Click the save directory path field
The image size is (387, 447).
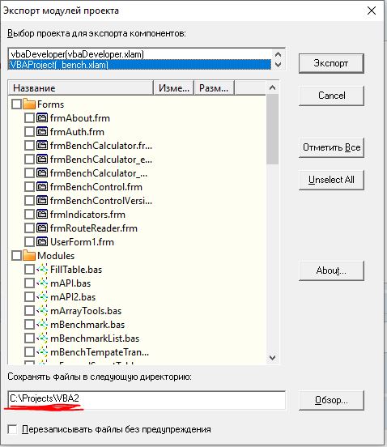pyautogui.click(x=147, y=400)
